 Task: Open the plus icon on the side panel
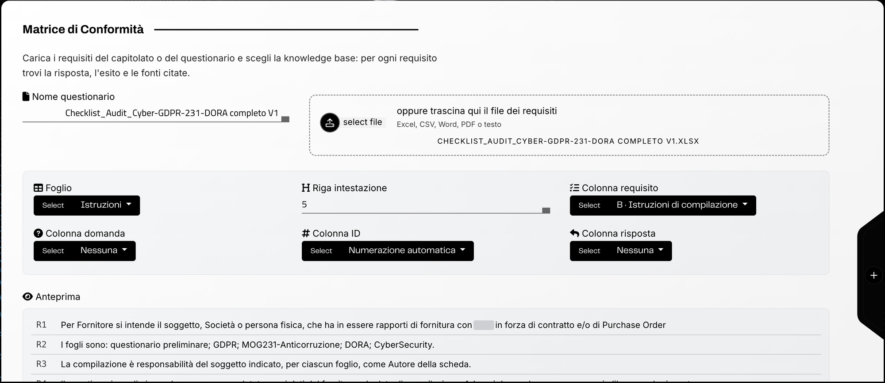(x=873, y=276)
